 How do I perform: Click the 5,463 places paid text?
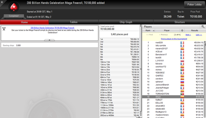tap(119, 34)
